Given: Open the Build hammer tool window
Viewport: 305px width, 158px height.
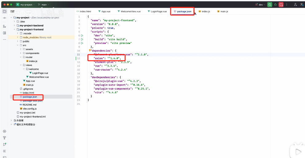Looking at the screenshot, I should pyautogui.click(x=5, y=138).
